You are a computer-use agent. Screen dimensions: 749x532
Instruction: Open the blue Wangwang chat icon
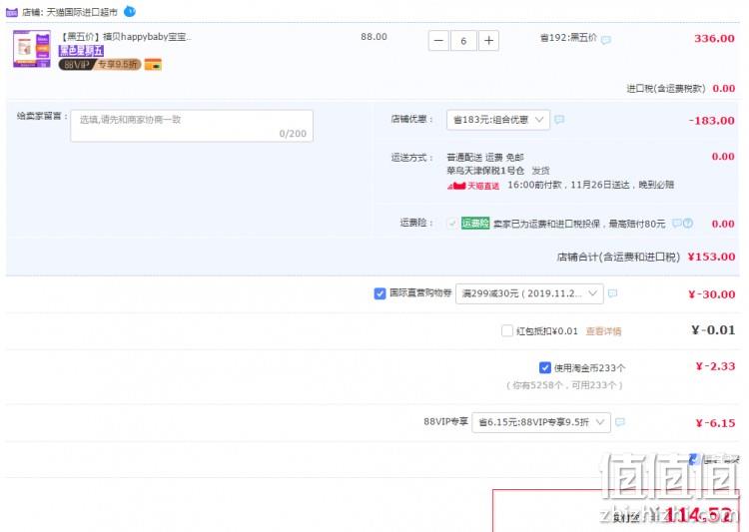pos(130,11)
